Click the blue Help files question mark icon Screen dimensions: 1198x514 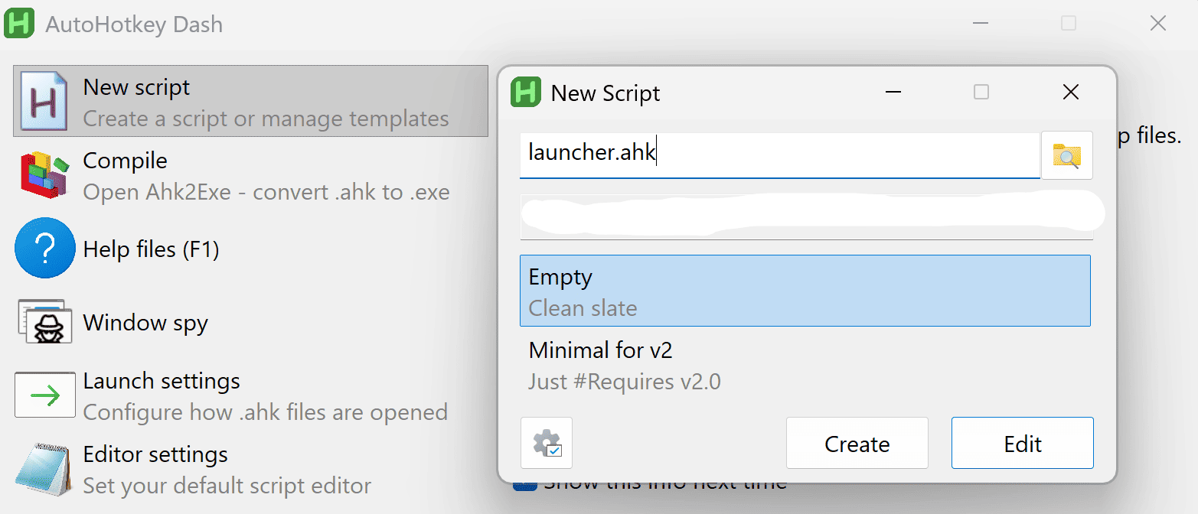[45, 249]
